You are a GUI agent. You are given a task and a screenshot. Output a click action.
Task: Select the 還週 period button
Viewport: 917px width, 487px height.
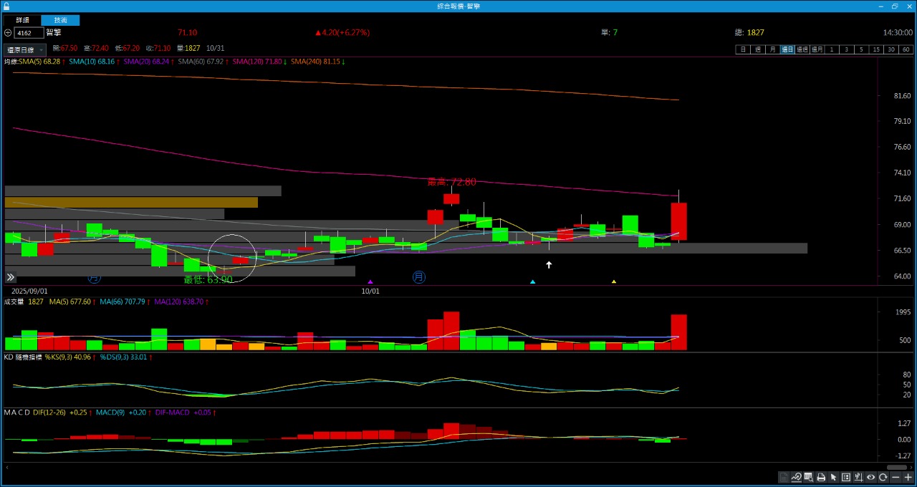(x=802, y=49)
